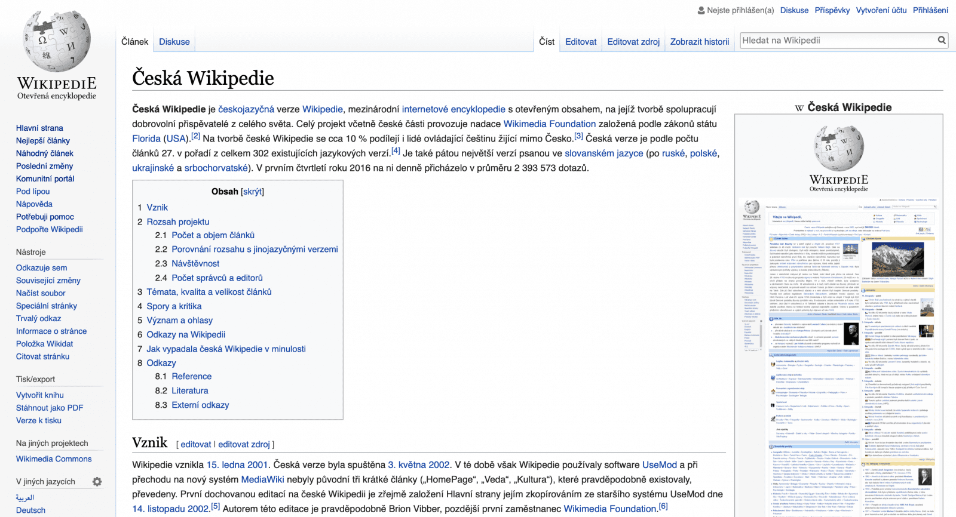The height and width of the screenshot is (517, 956).
Task: Open the MediaWiki link in Vznik section
Action: 262,479
